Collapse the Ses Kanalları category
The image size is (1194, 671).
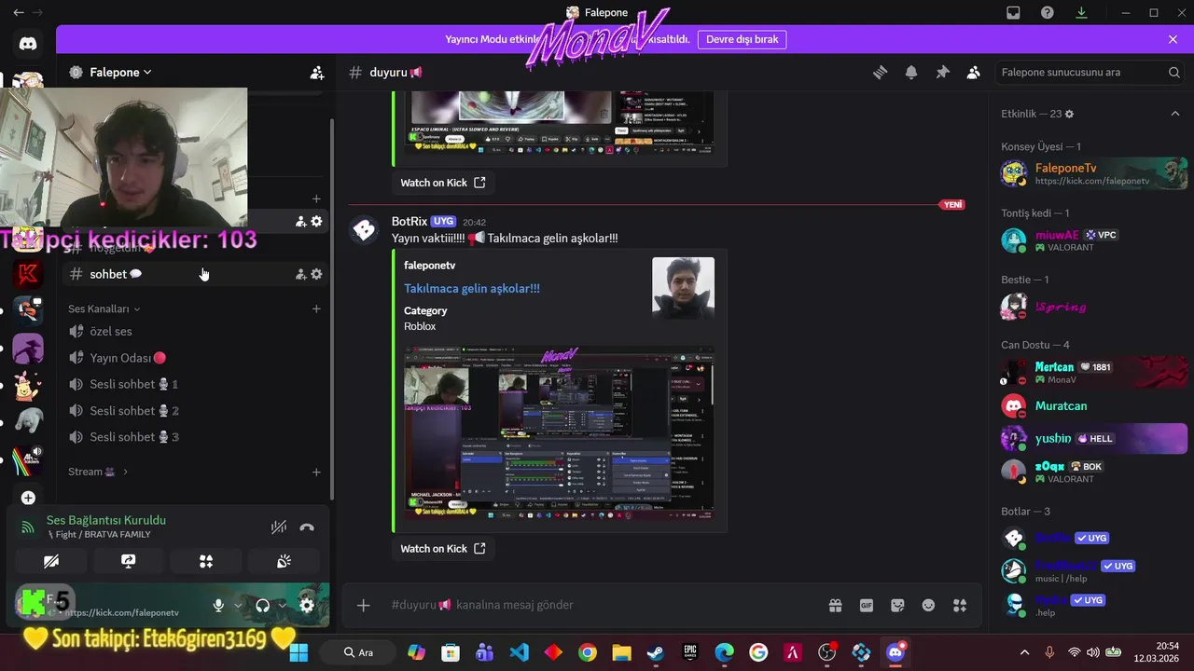coord(104,308)
